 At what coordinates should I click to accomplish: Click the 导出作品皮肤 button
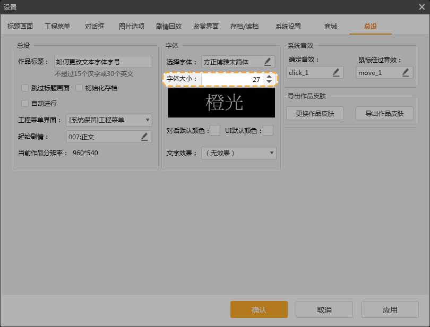[x=384, y=113]
